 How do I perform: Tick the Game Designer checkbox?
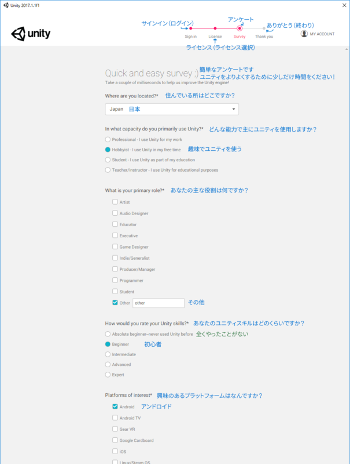pyautogui.click(x=115, y=246)
